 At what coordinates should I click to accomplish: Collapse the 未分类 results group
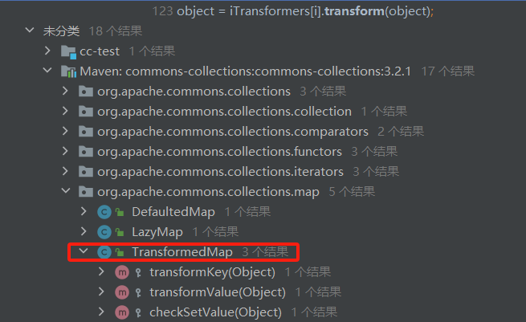click(30, 31)
